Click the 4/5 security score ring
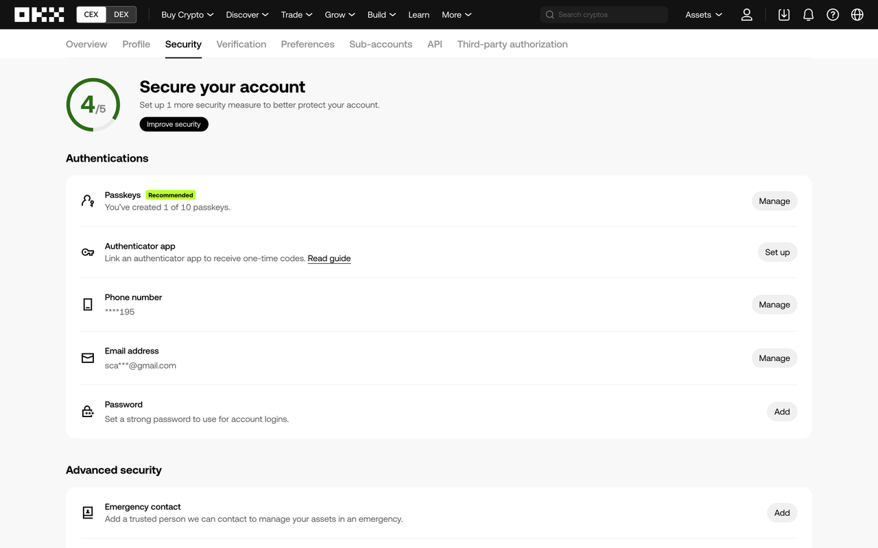The width and height of the screenshot is (878, 548). click(x=93, y=105)
